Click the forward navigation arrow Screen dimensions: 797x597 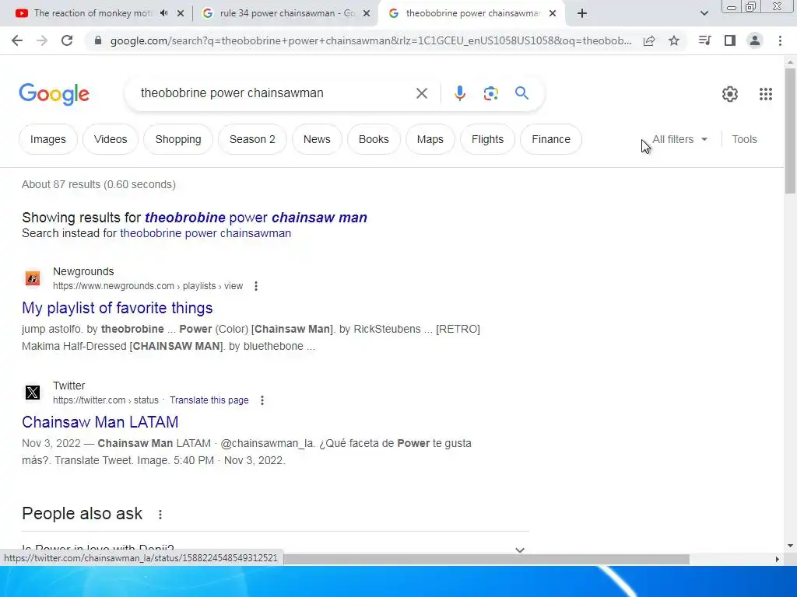click(42, 40)
